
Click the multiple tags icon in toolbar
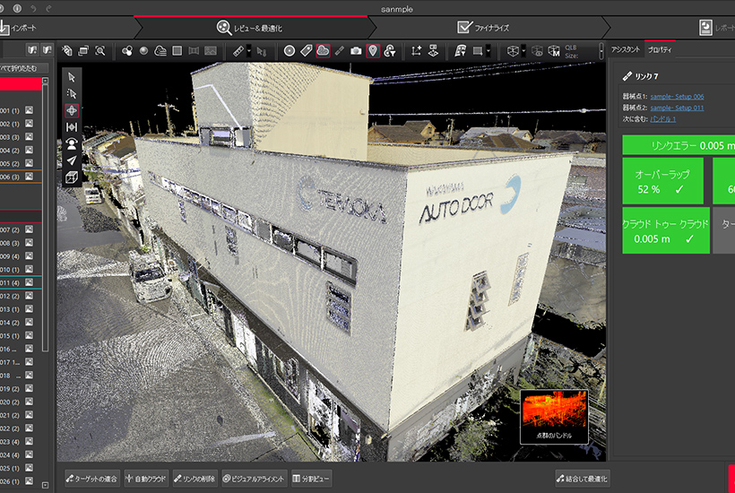(67, 50)
